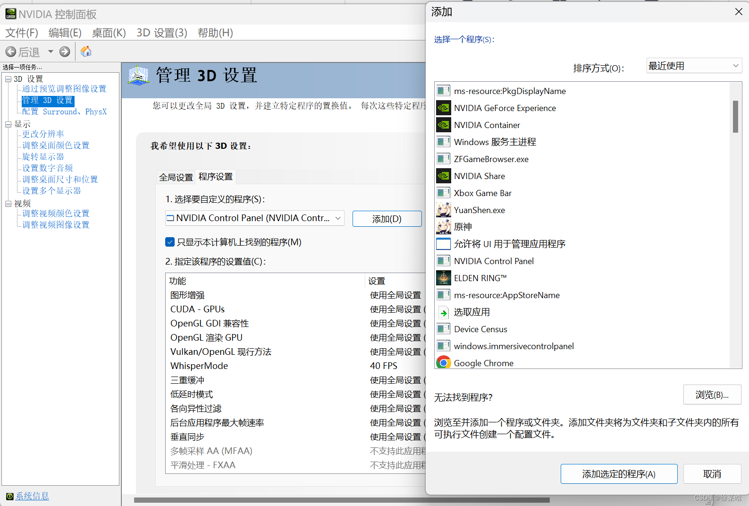The image size is (749, 506).
Task: Select the ELDEN RING icon in list
Action: [443, 278]
